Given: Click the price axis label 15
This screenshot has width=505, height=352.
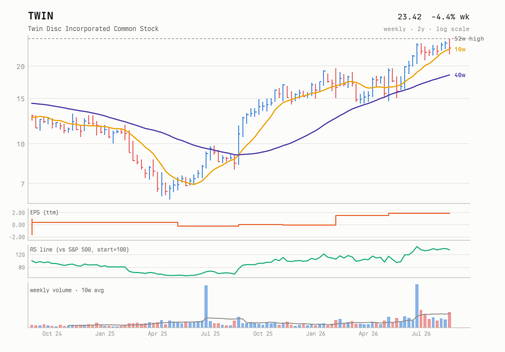Looking at the screenshot, I should (21, 99).
